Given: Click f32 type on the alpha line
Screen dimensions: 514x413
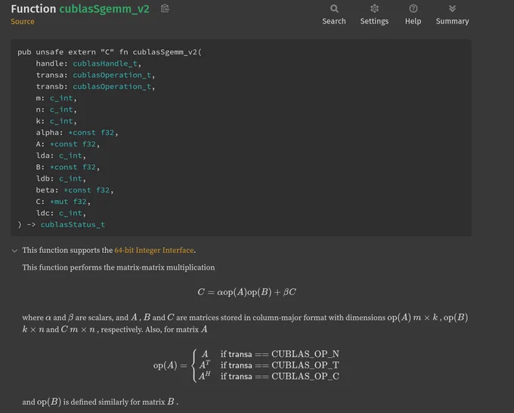Looking at the screenshot, I should pyautogui.click(x=107, y=133).
